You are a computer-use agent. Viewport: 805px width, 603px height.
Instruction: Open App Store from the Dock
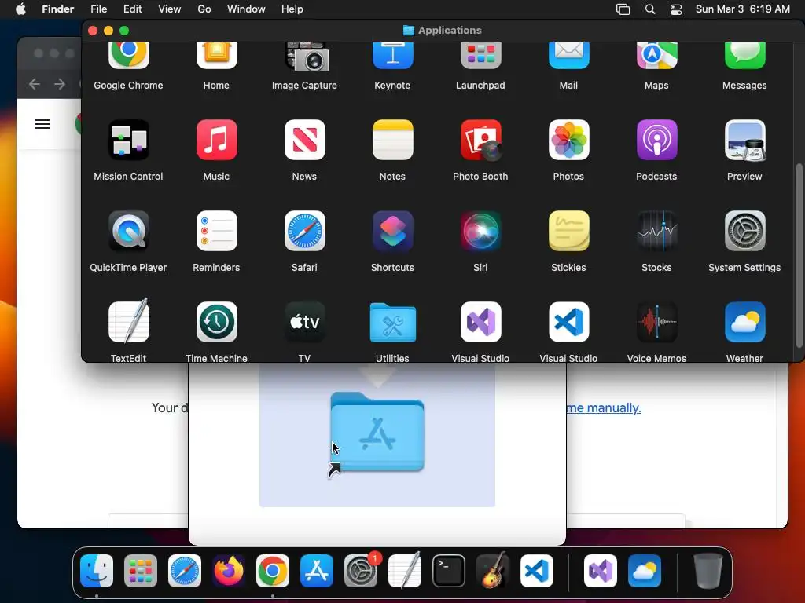pos(317,571)
